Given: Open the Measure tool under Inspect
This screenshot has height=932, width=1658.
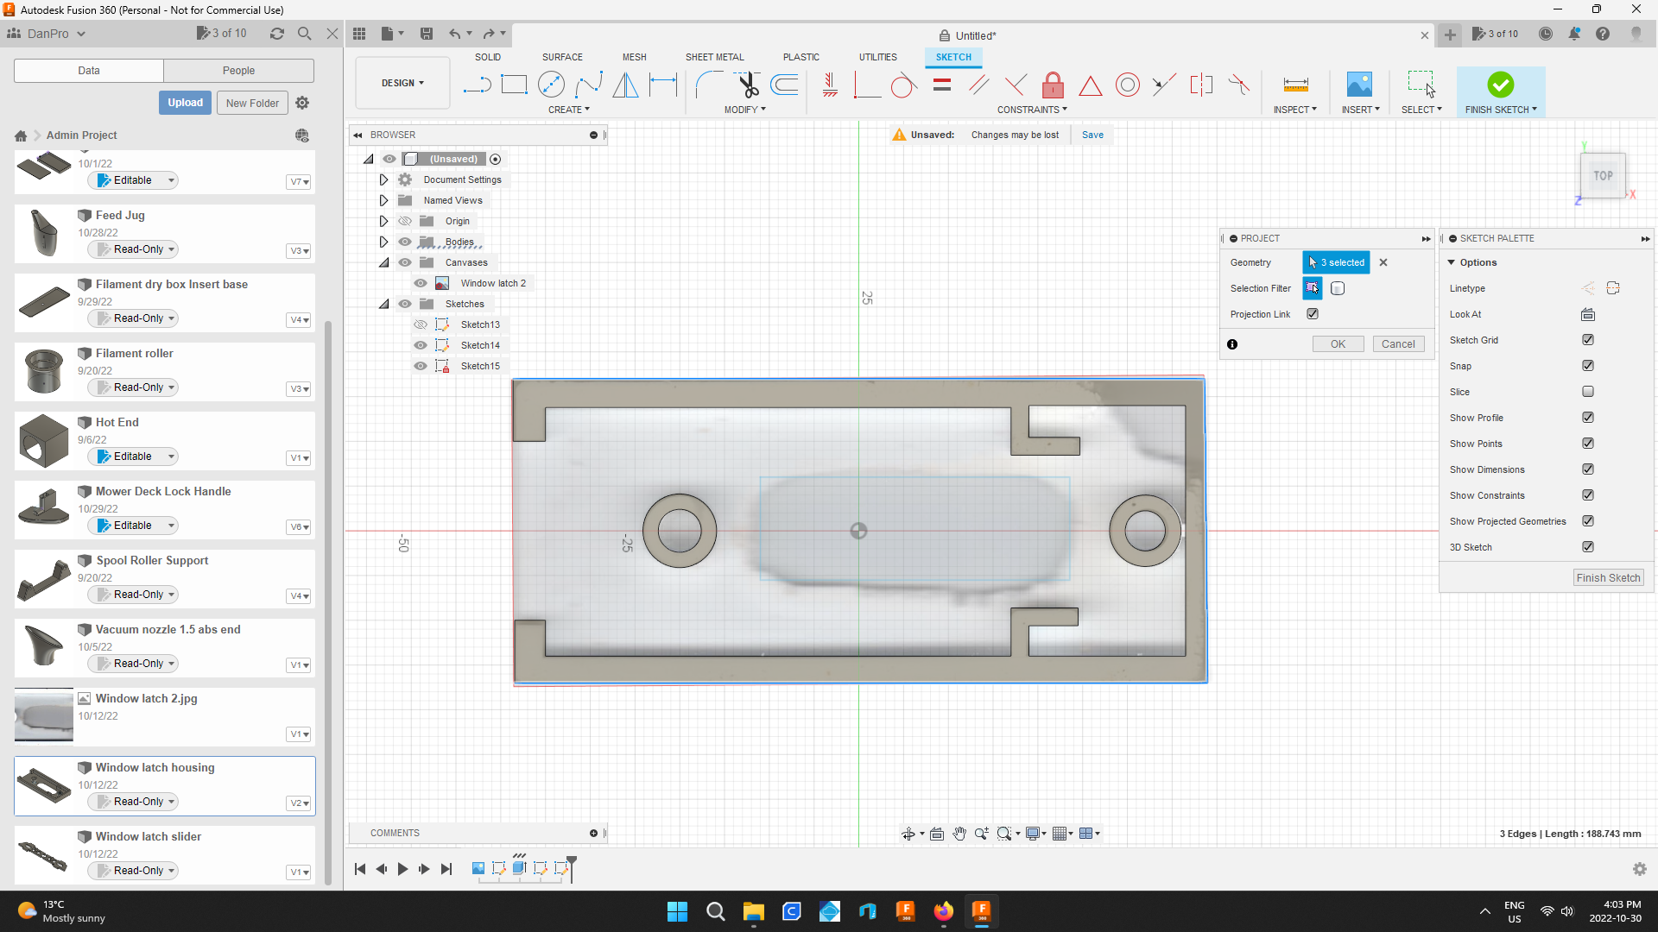Looking at the screenshot, I should (x=1295, y=85).
